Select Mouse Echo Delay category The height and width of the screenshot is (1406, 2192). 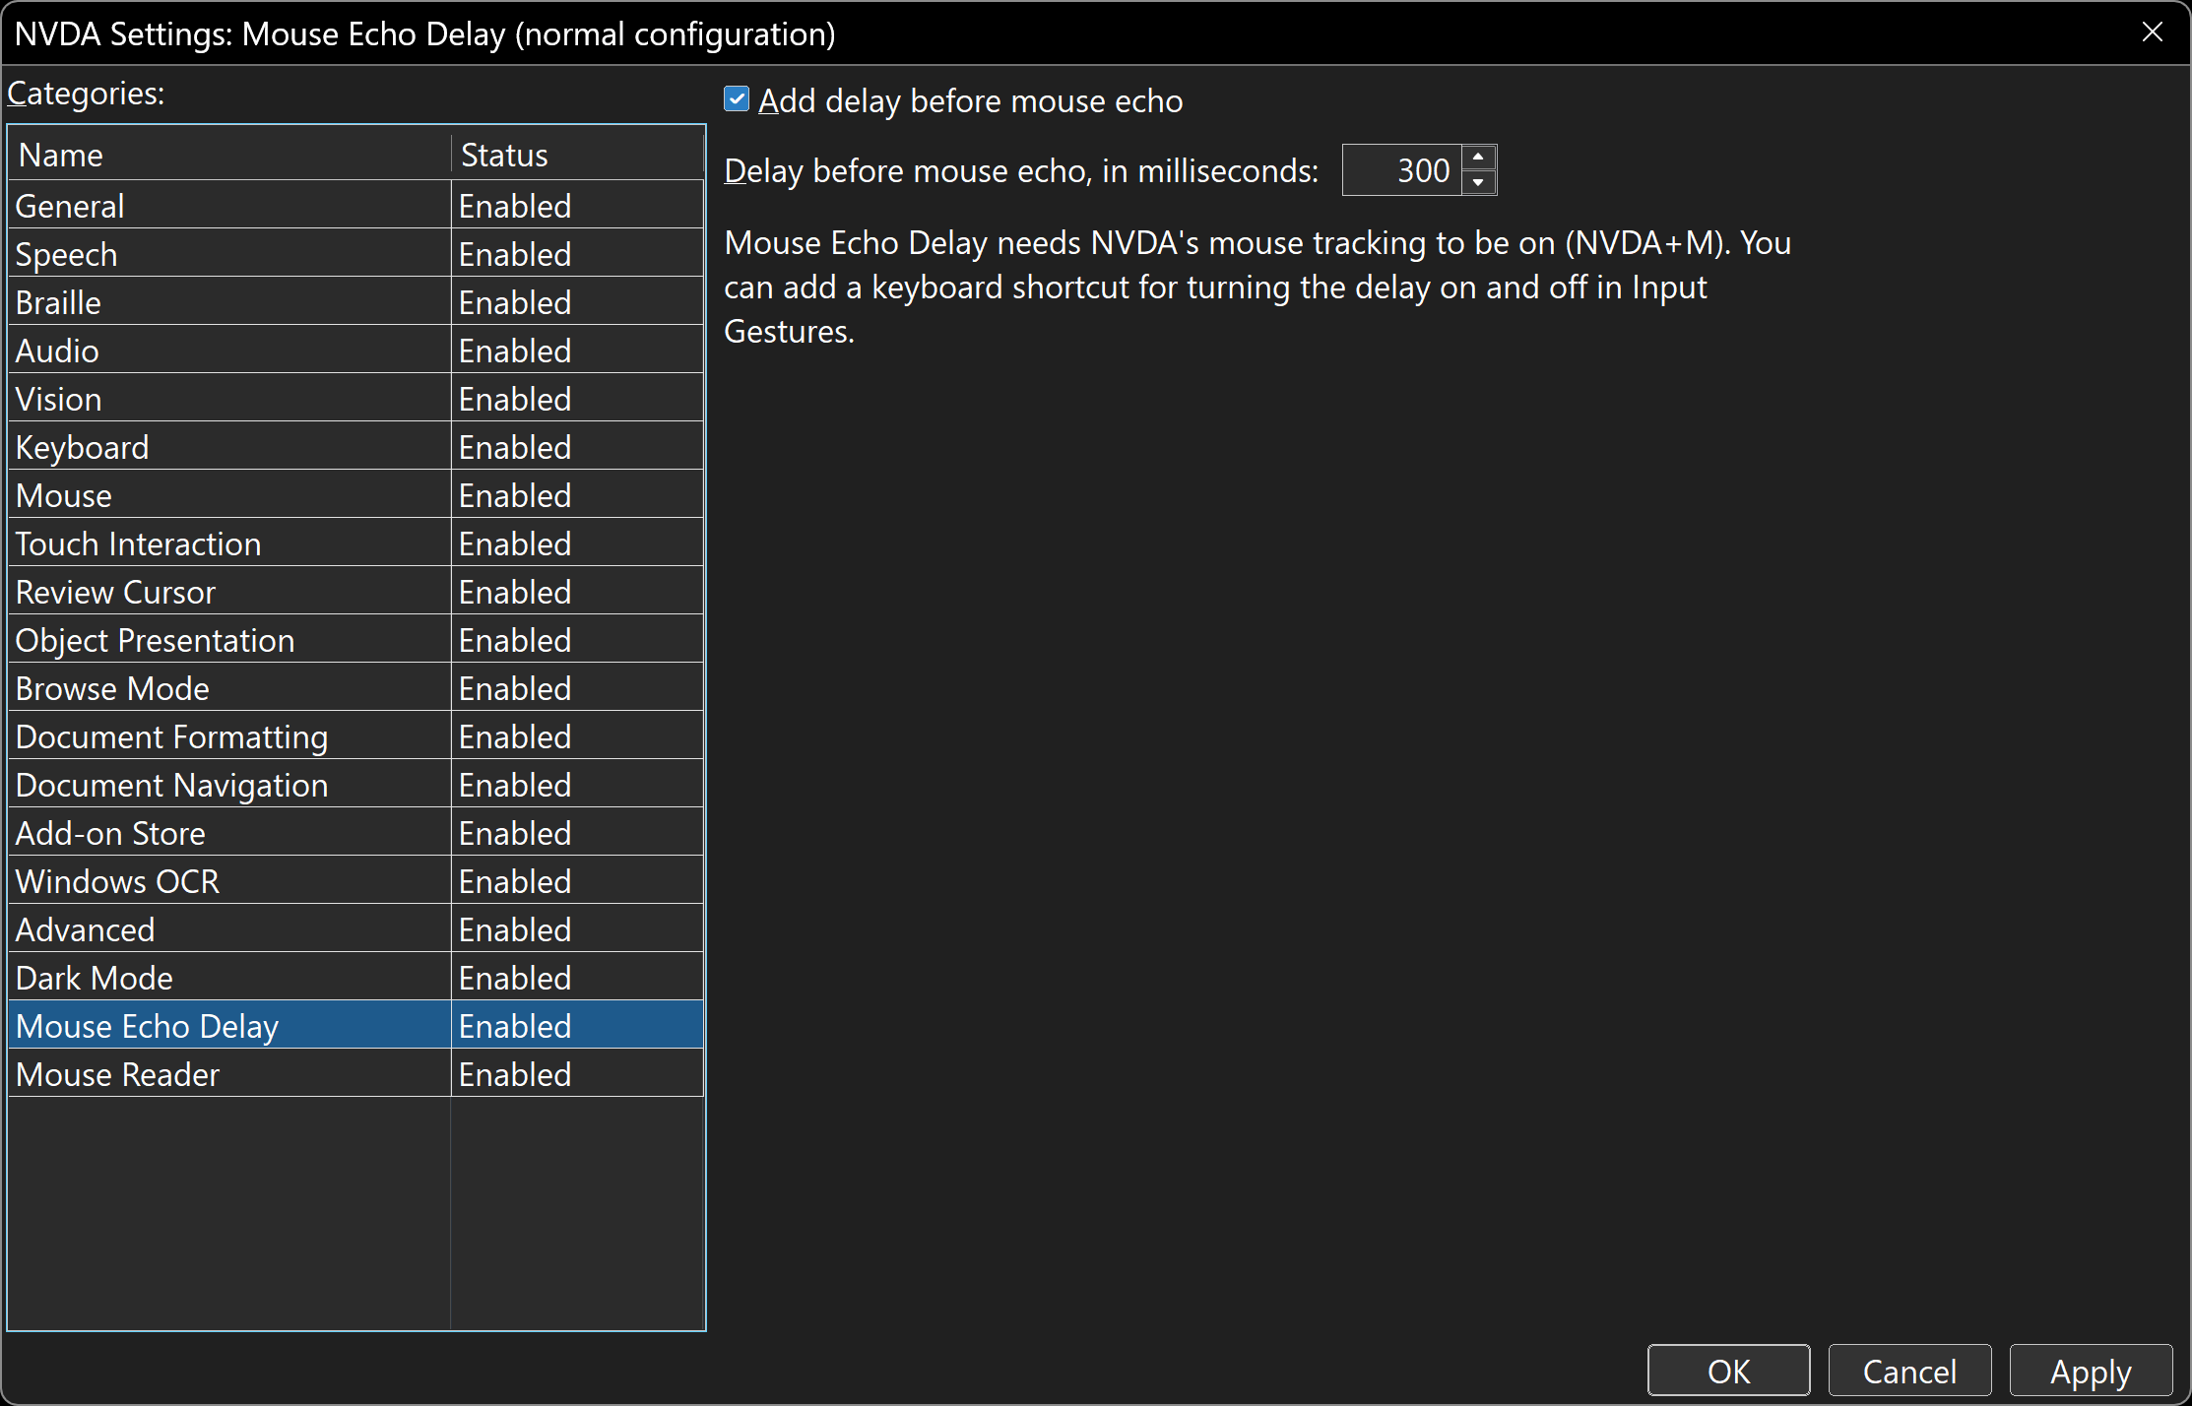click(355, 1026)
